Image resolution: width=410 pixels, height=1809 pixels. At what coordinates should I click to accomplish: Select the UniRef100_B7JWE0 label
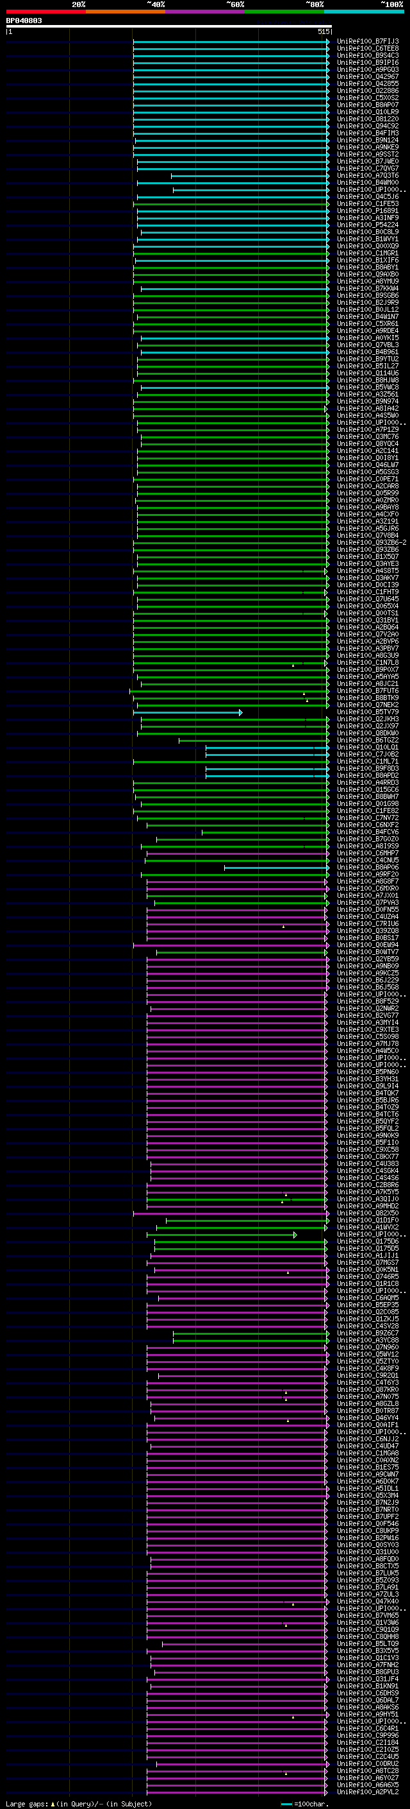tap(367, 162)
